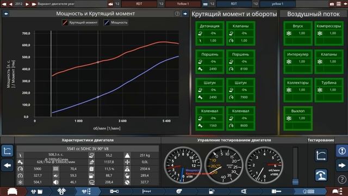Open the Поршень tile showing 2490

pos(210,62)
